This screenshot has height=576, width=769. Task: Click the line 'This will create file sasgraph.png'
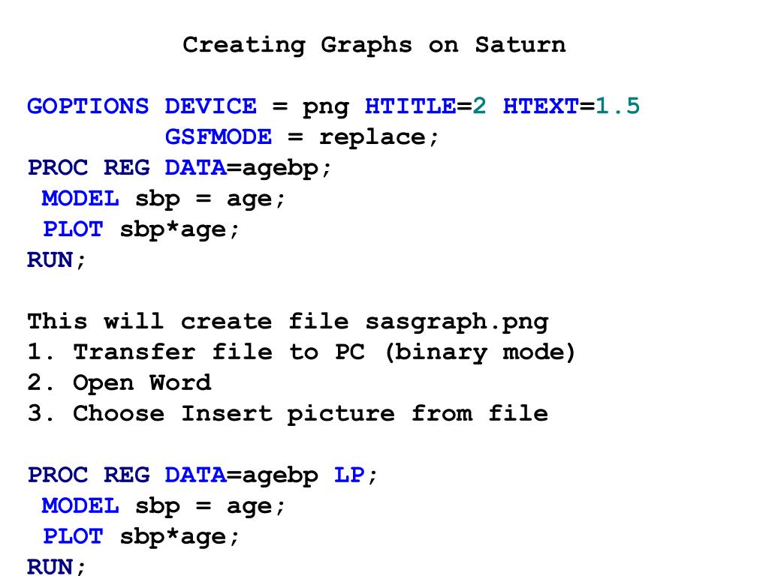[288, 323]
